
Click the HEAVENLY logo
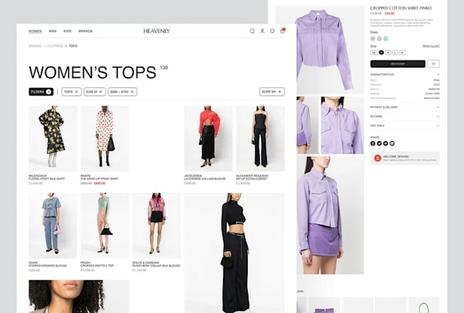tap(156, 31)
